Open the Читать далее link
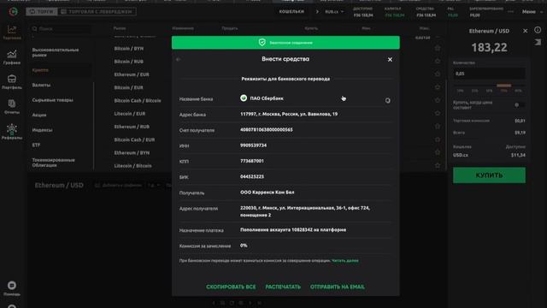Viewport: 547px width, 308px height. pos(345,260)
